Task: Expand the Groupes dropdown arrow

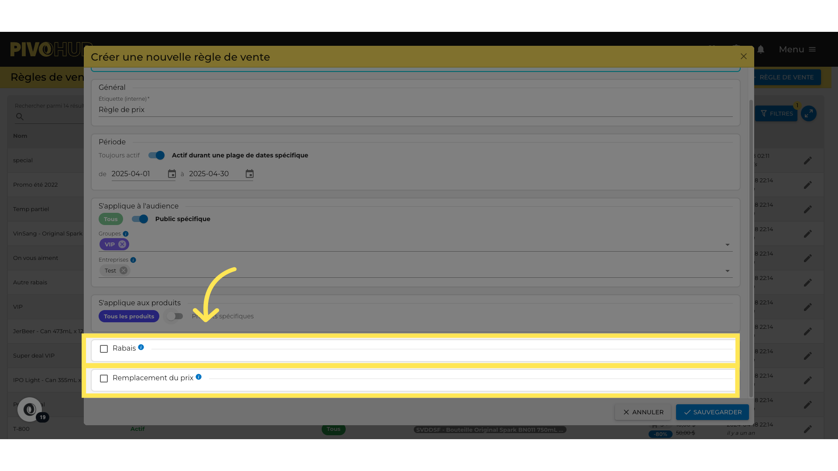Action: point(727,245)
